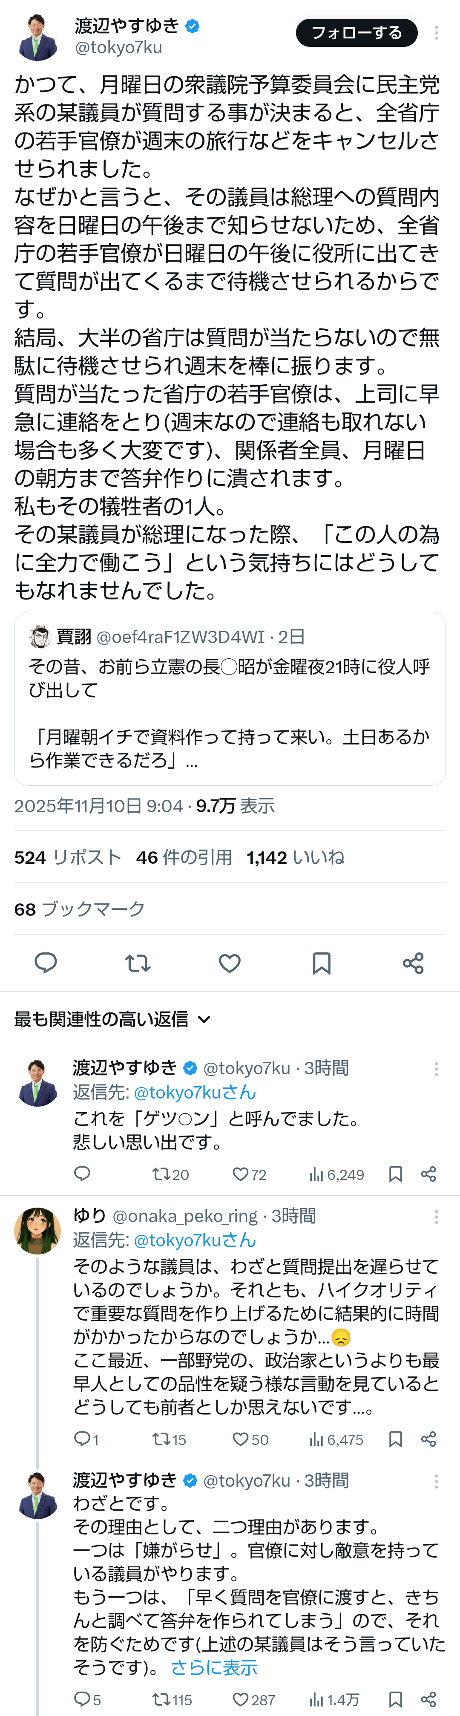Viewport: 460px width, 1716px height.
Task: Open the more options menu on main post
Action: point(436,33)
